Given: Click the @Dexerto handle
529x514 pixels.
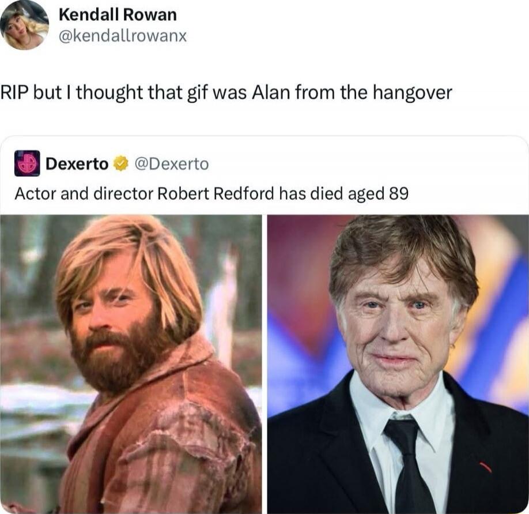Looking at the screenshot, I should click(x=172, y=164).
